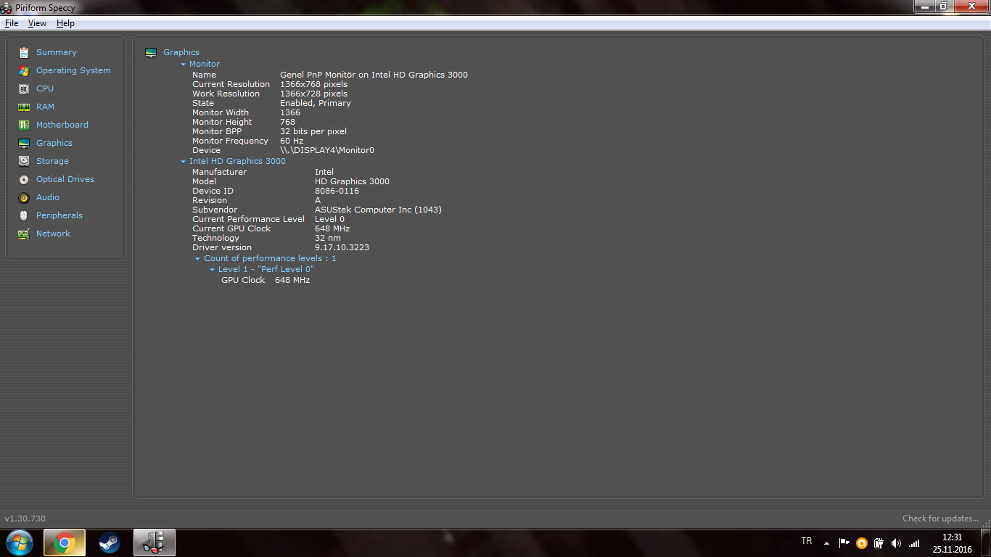Click the Graphics monitor icon in sidebar
The width and height of the screenshot is (991, 557).
(x=24, y=143)
